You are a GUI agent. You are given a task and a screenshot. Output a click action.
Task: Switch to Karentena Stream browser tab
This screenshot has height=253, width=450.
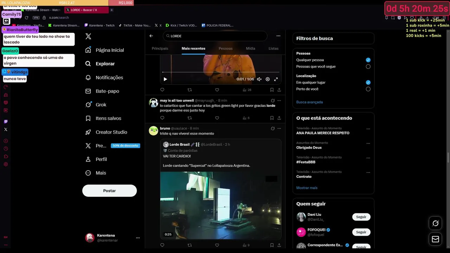[x=40, y=10]
